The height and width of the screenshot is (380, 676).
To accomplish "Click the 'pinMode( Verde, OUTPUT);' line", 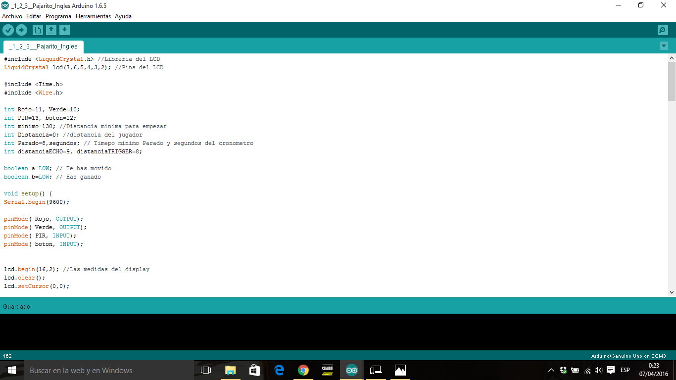I will 46,227.
